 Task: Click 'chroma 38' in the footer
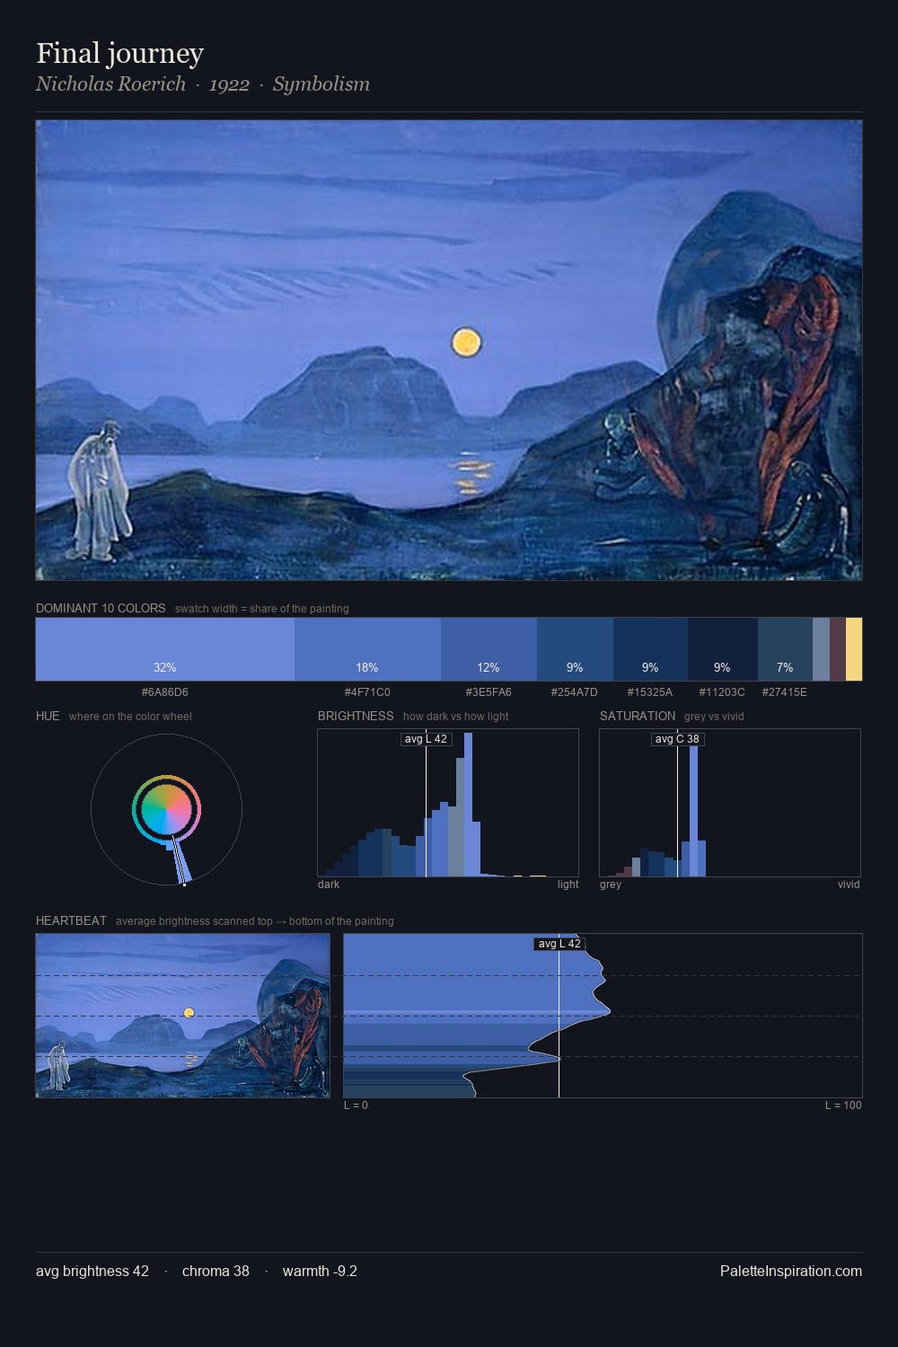point(216,1271)
